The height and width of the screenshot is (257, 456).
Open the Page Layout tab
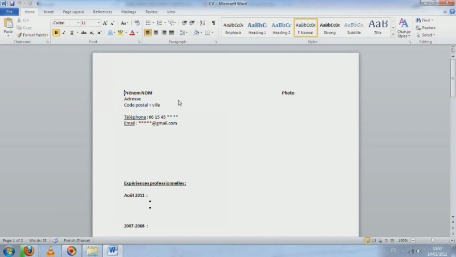click(73, 12)
